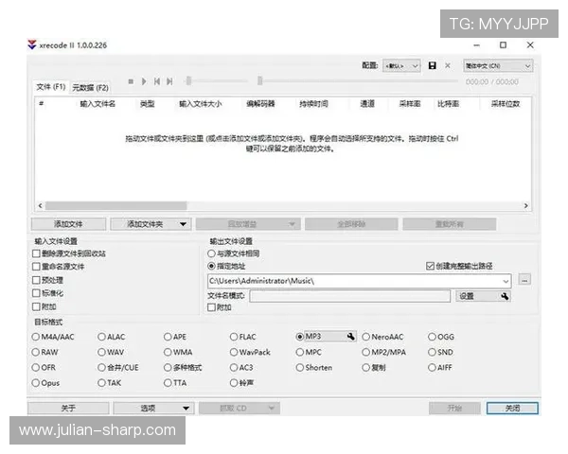Viewport: 568px width, 454px height.
Task: Choose RAW target format
Action: pyautogui.click(x=36, y=352)
